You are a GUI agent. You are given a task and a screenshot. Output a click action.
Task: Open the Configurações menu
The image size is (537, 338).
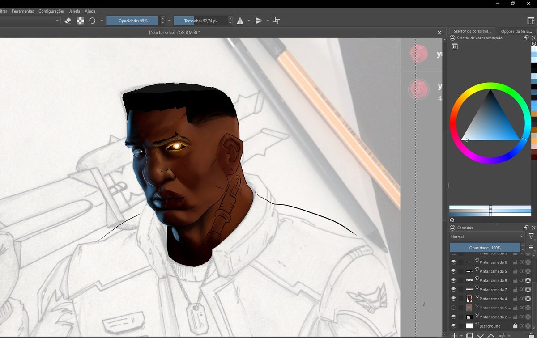click(x=51, y=11)
